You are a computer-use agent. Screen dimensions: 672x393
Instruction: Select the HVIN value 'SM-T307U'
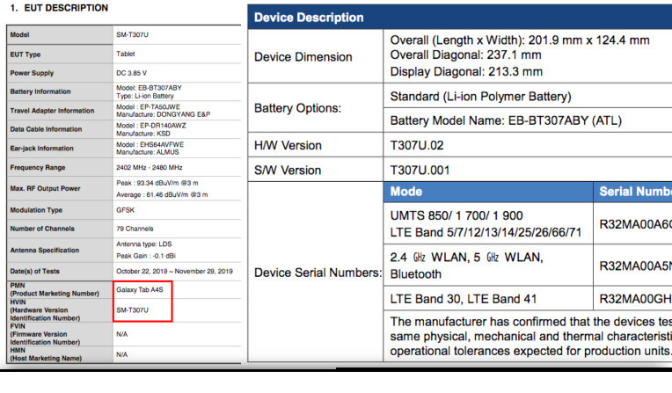point(132,309)
